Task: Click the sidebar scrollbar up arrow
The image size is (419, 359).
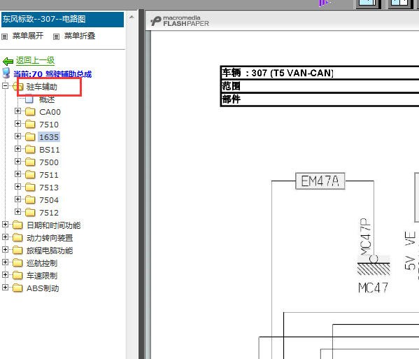Action: click(x=132, y=17)
